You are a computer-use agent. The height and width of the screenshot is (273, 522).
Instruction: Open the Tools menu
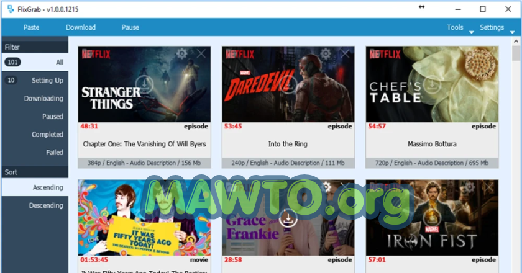(455, 27)
